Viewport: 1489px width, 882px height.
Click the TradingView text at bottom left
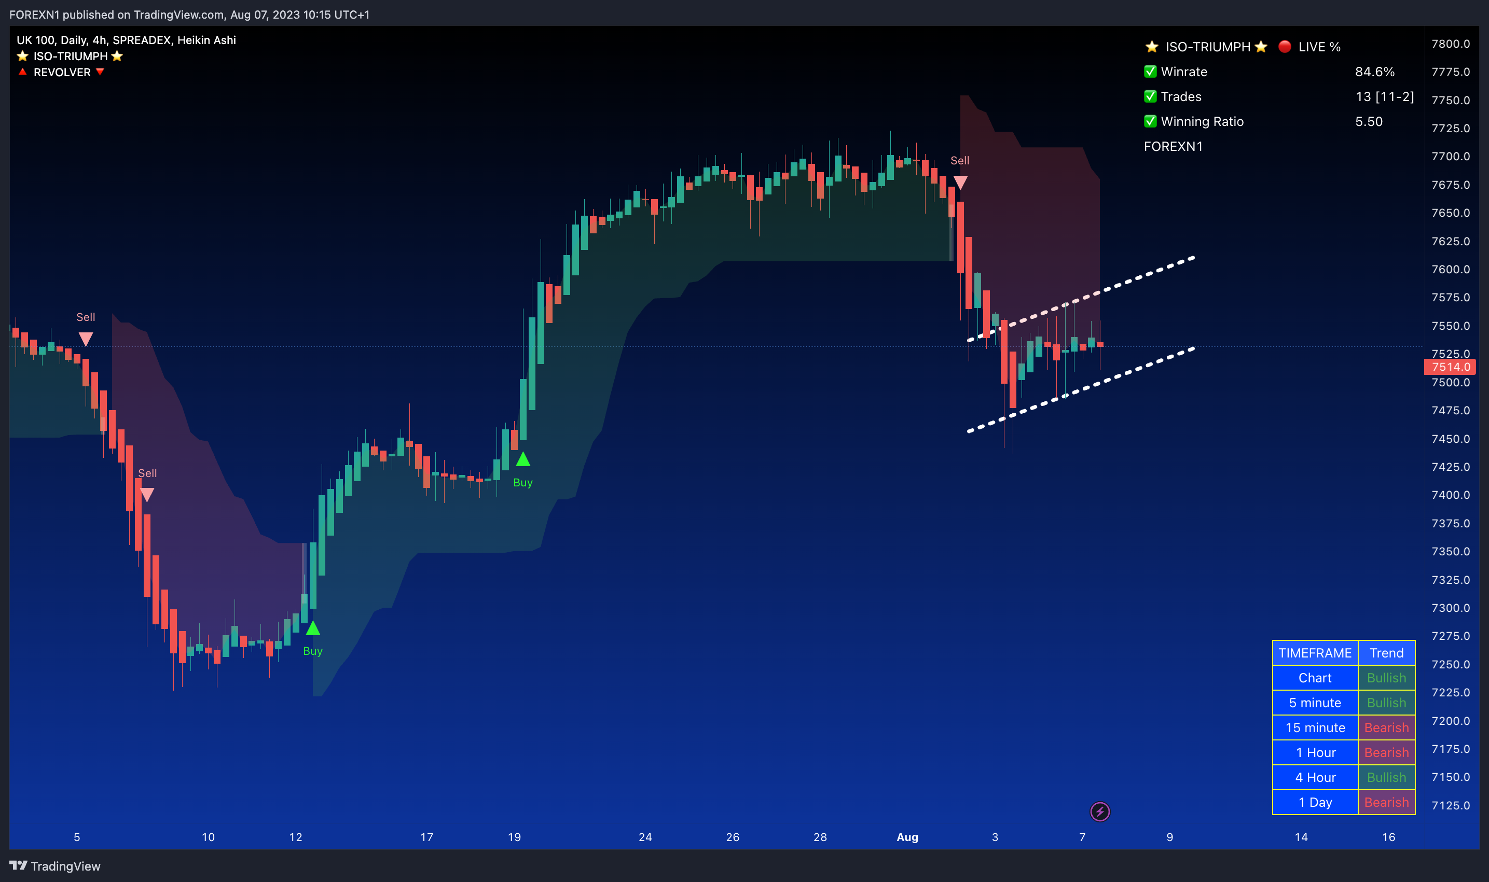coord(65,866)
